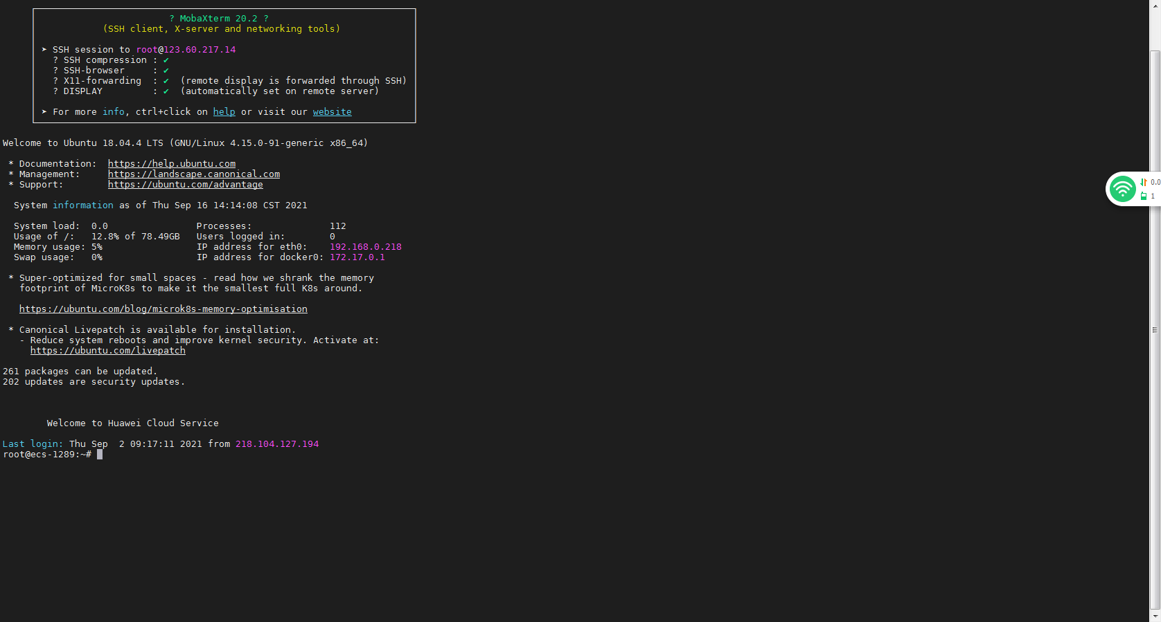This screenshot has width=1161, height=622.
Task: Click the SSH-browser check mark
Action: 166,71
